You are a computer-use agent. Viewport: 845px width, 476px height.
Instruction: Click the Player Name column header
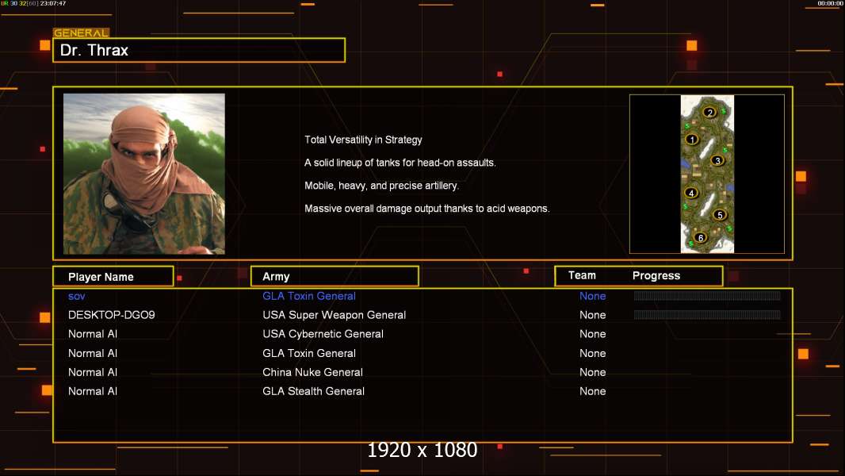click(x=113, y=277)
